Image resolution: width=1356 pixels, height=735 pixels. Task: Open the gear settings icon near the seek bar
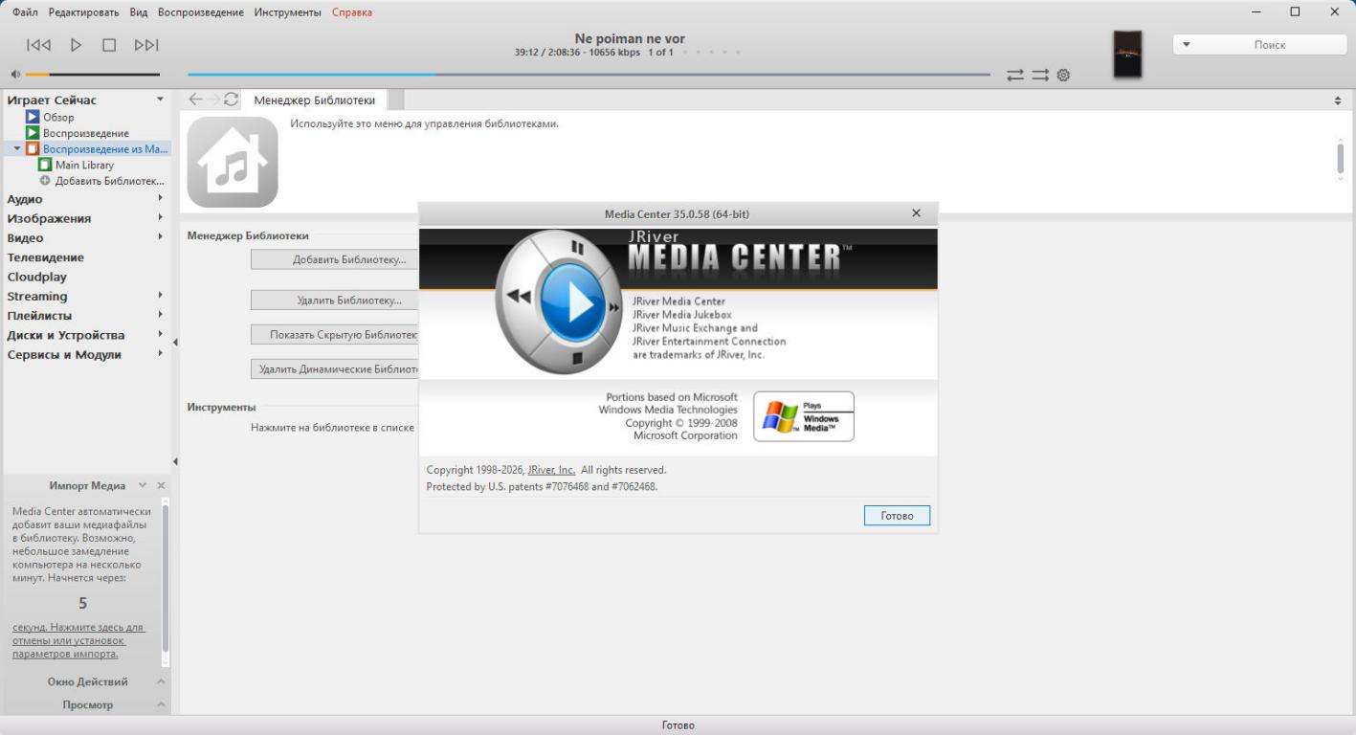pyautogui.click(x=1063, y=75)
